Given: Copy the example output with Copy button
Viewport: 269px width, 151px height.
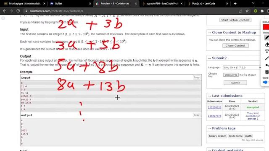Looking at the screenshot, I should (x=197, y=115).
